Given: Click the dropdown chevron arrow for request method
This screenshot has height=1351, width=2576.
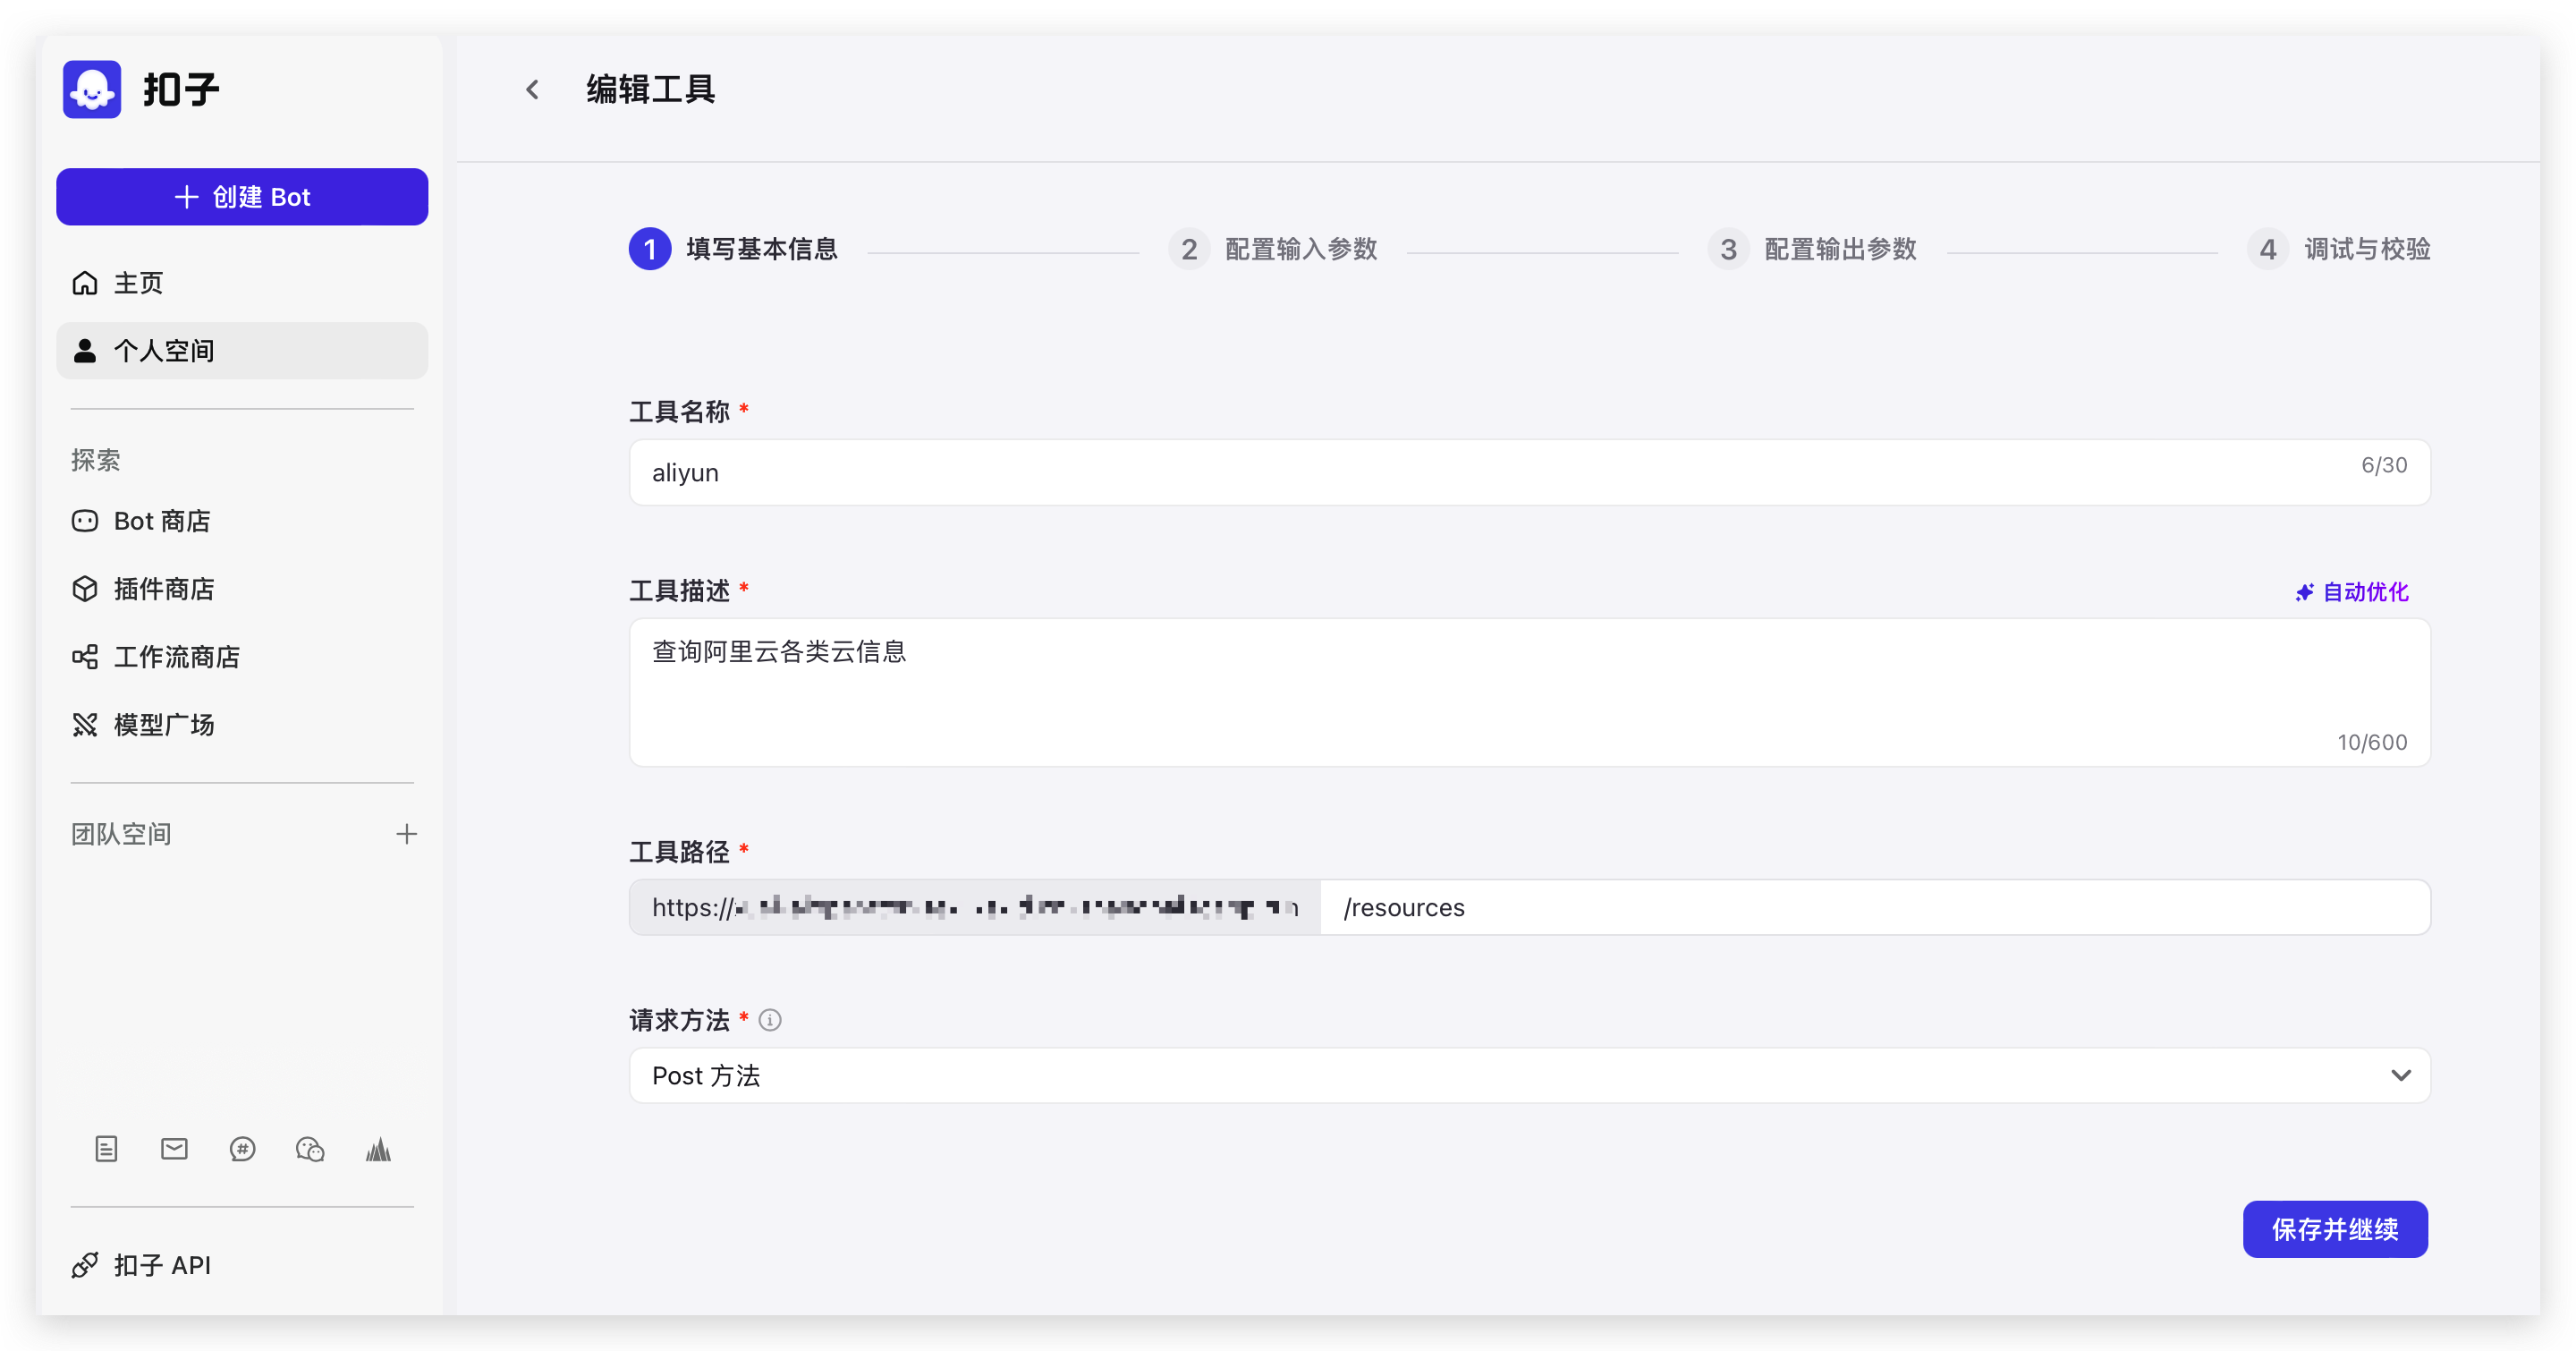Looking at the screenshot, I should (x=2400, y=1075).
